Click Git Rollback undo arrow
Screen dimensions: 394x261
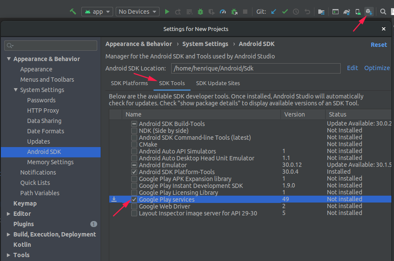coord(307,12)
